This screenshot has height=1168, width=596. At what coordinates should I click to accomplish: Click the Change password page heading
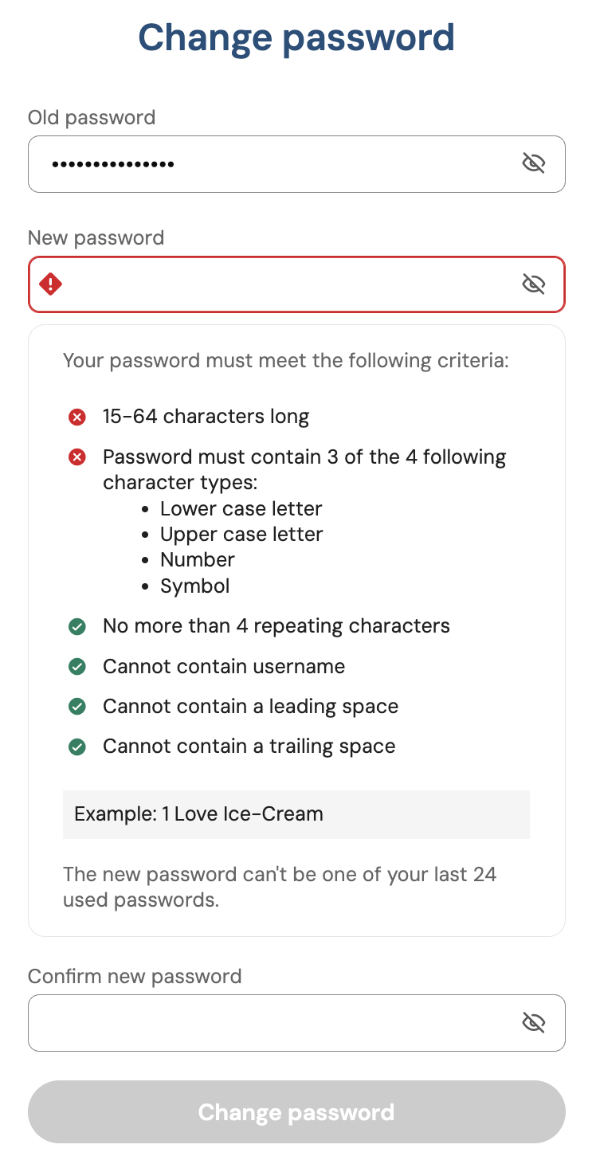coord(296,37)
